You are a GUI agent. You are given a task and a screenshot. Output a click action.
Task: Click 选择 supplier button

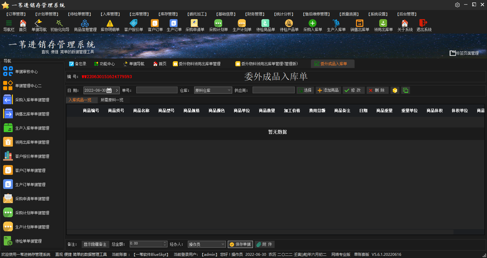304,90
